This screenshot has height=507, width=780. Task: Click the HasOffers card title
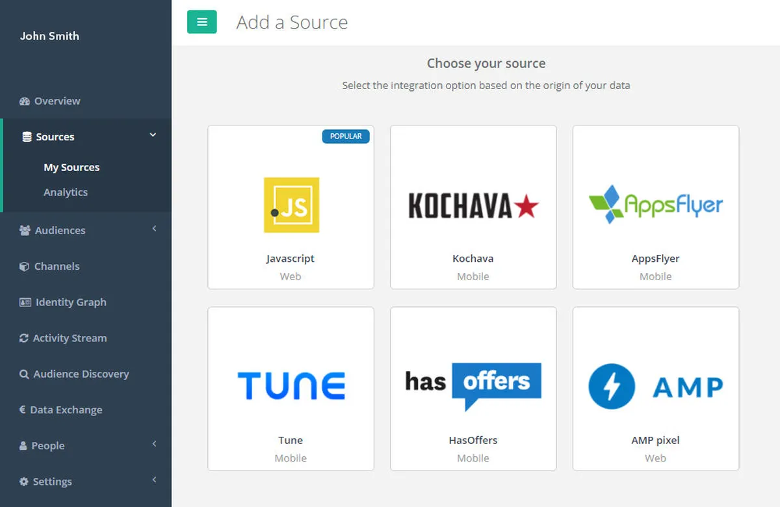[473, 440]
